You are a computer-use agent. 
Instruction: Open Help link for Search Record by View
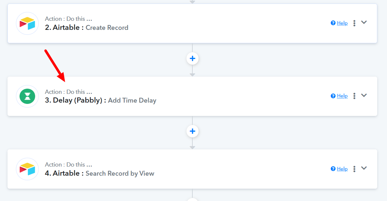tap(342, 169)
